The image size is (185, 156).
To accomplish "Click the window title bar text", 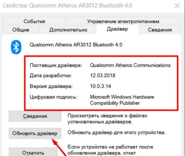I will [x=67, y=6].
